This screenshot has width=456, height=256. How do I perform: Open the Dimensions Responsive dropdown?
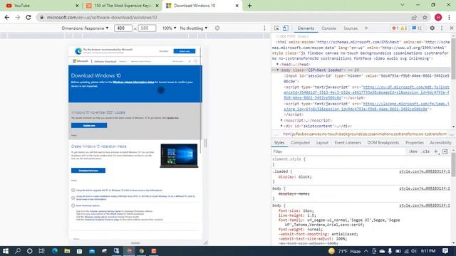(85, 28)
